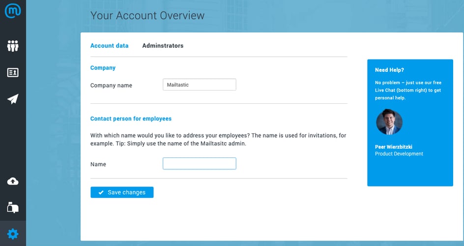
Task: Click the checkmark icon on Save changes
Action: click(x=101, y=192)
